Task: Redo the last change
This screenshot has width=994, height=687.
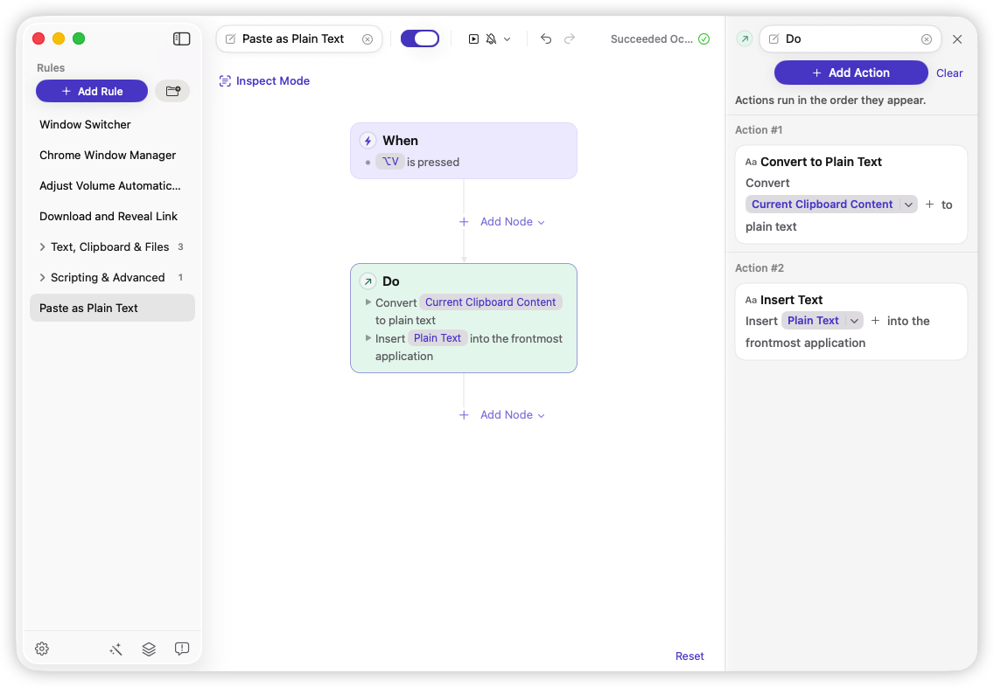Action: [570, 39]
